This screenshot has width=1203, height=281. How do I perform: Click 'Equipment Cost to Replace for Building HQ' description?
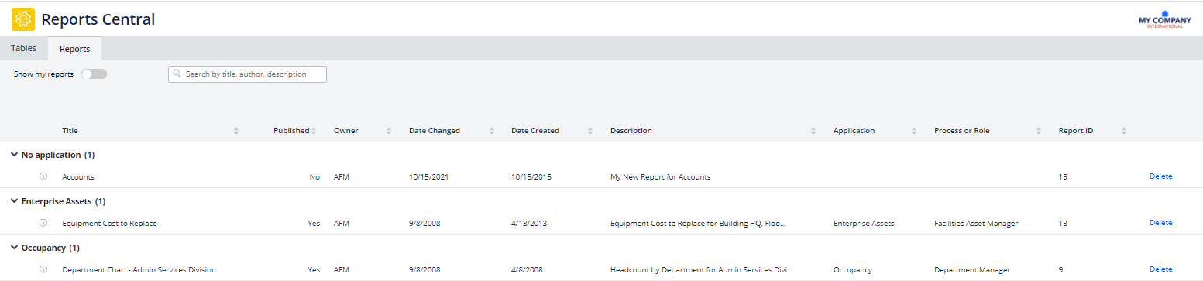(698, 224)
